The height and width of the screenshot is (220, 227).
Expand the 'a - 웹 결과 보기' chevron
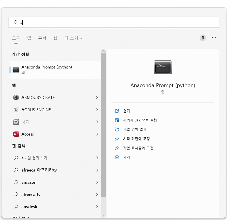[x=97, y=158]
